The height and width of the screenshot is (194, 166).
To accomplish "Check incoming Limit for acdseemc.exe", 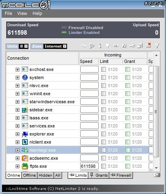I will (104, 158).
